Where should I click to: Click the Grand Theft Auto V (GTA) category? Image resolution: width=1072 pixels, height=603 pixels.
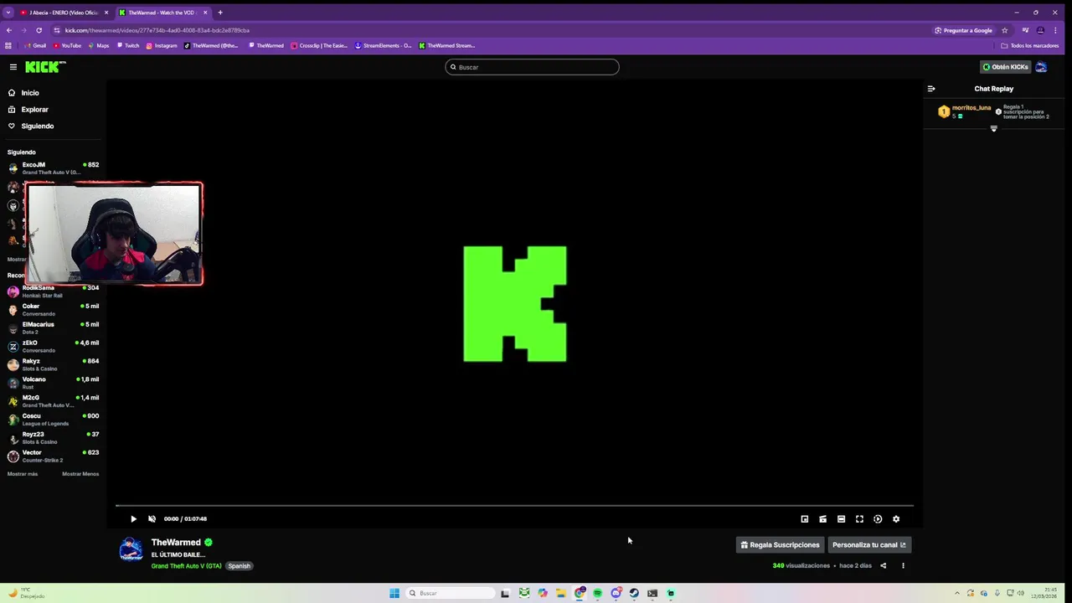click(x=186, y=566)
